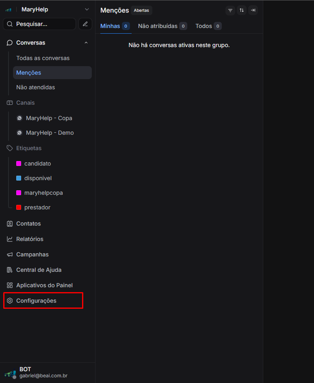Select the blue disponivel label
This screenshot has width=314, height=383.
[x=38, y=178]
